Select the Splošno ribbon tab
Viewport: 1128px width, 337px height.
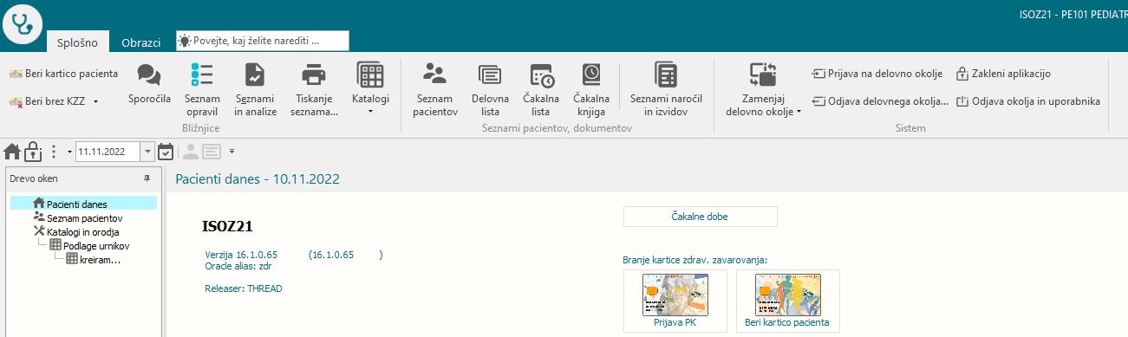(77, 42)
